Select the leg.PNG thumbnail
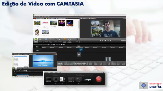 pyautogui.click(x=37, y=32)
